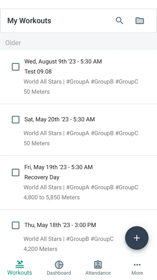Switch to the Dashboard tab label
The width and height of the screenshot is (157, 280).
[59, 273]
